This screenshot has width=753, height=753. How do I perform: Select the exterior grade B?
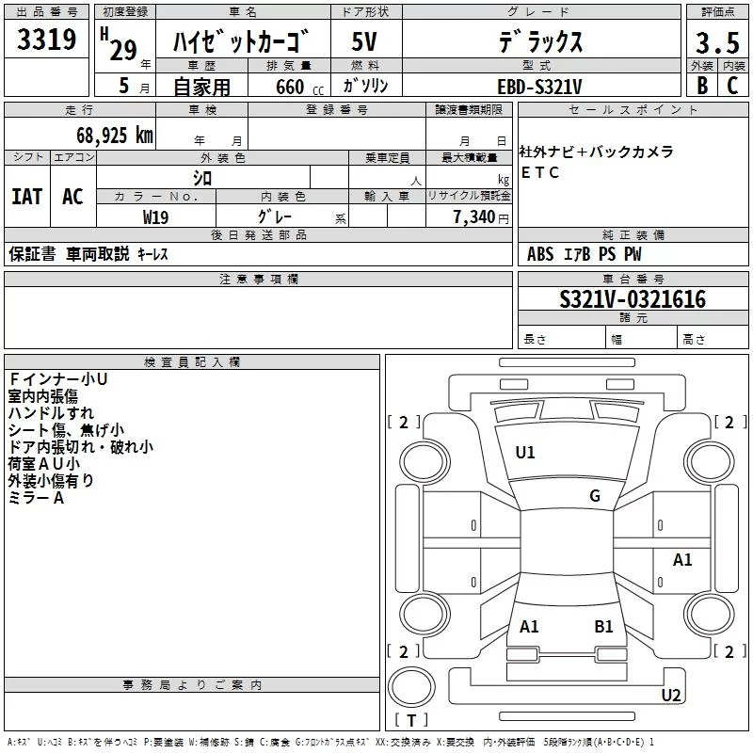tap(702, 86)
